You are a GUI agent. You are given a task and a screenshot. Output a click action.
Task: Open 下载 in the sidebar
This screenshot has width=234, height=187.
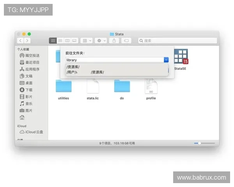click(26, 90)
